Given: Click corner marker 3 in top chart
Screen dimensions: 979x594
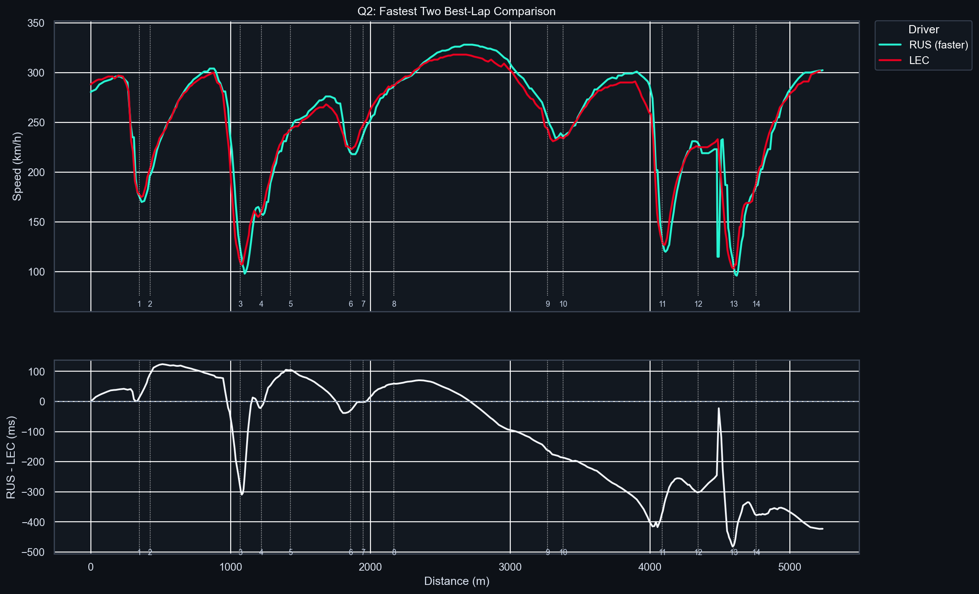Looking at the screenshot, I should (241, 304).
